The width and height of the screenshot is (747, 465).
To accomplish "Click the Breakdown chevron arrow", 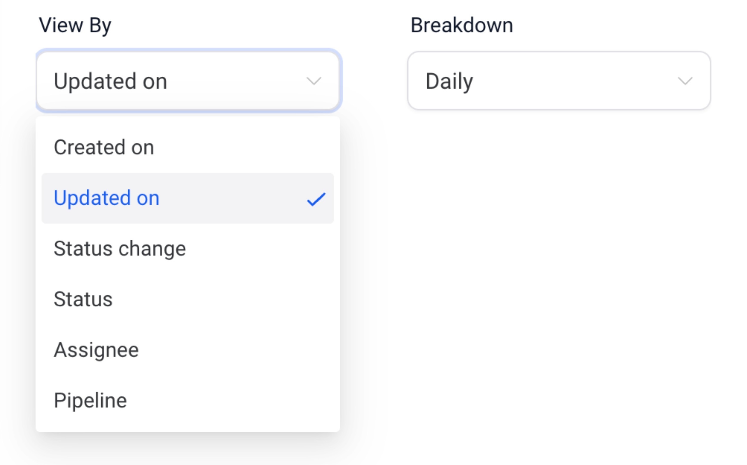I will pos(685,81).
